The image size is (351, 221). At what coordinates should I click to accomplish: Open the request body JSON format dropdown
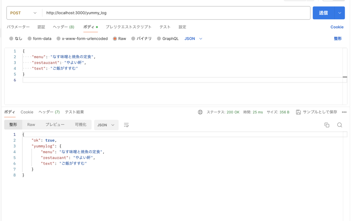point(193,39)
